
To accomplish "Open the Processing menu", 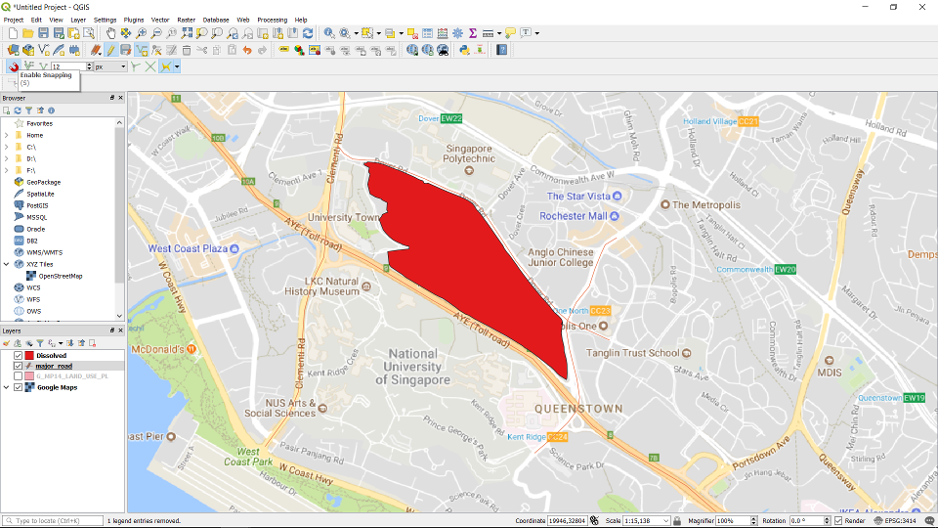I will 272,20.
